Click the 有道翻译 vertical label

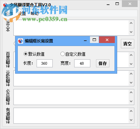tap(8, 116)
